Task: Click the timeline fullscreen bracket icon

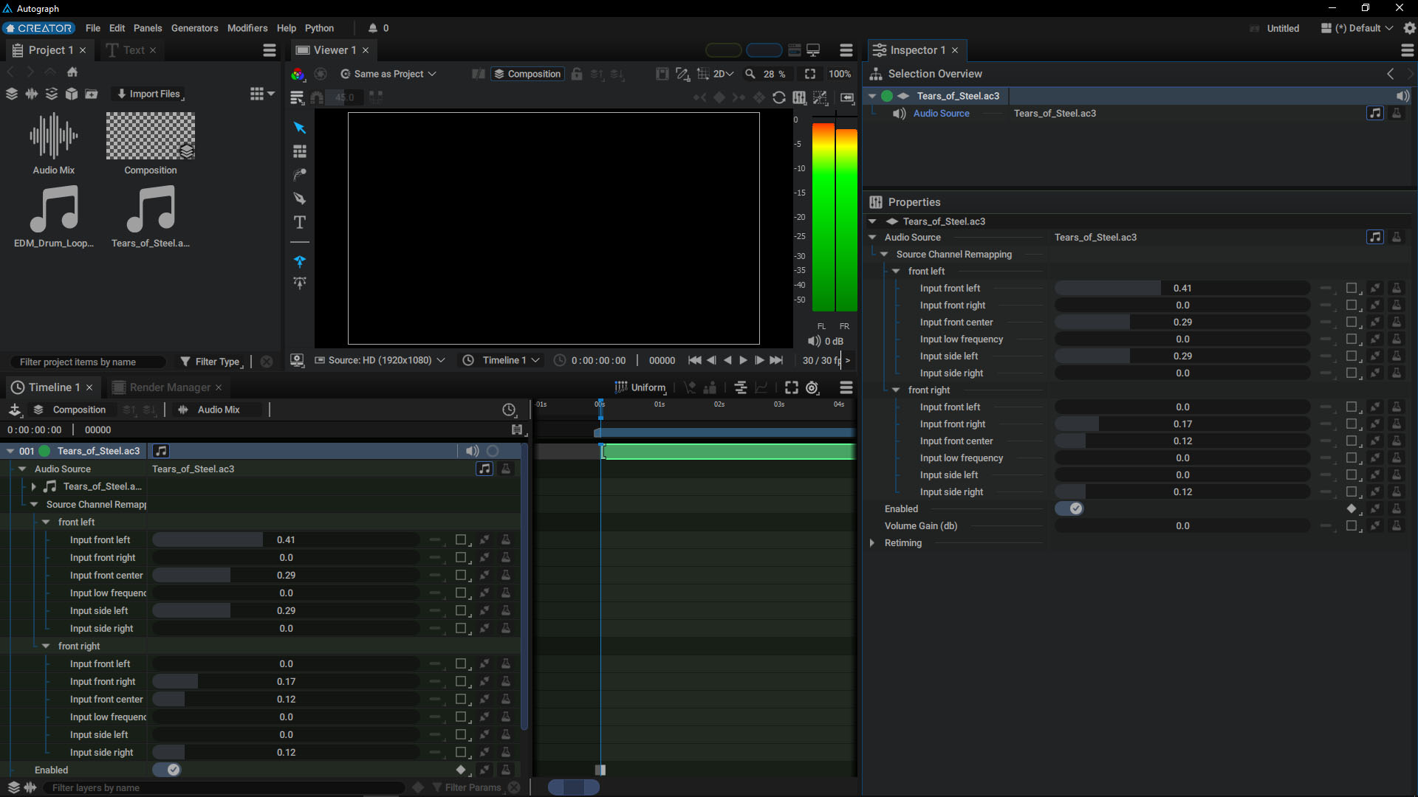Action: tap(792, 387)
